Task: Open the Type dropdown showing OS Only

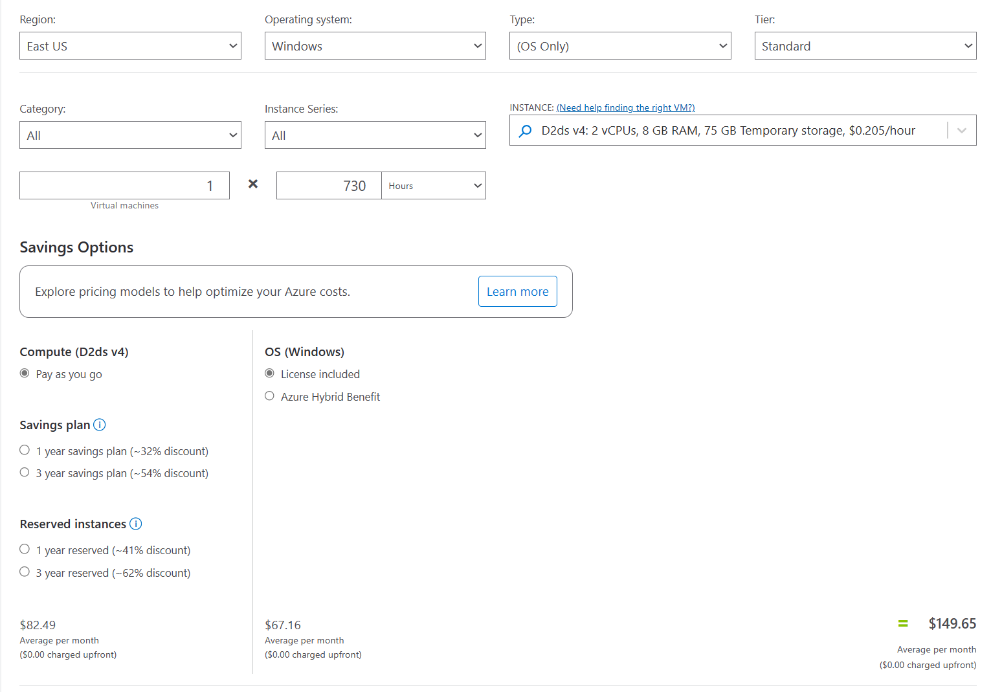Action: [620, 46]
